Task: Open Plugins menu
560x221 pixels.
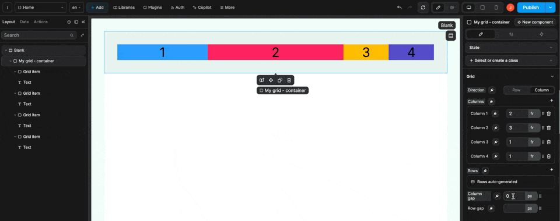Action: click(x=152, y=8)
